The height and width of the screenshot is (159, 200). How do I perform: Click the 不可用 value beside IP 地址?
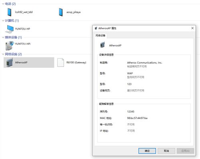[x=131, y=131]
